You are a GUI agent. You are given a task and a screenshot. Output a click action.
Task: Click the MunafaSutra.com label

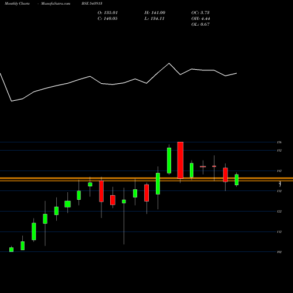tap(56, 4)
